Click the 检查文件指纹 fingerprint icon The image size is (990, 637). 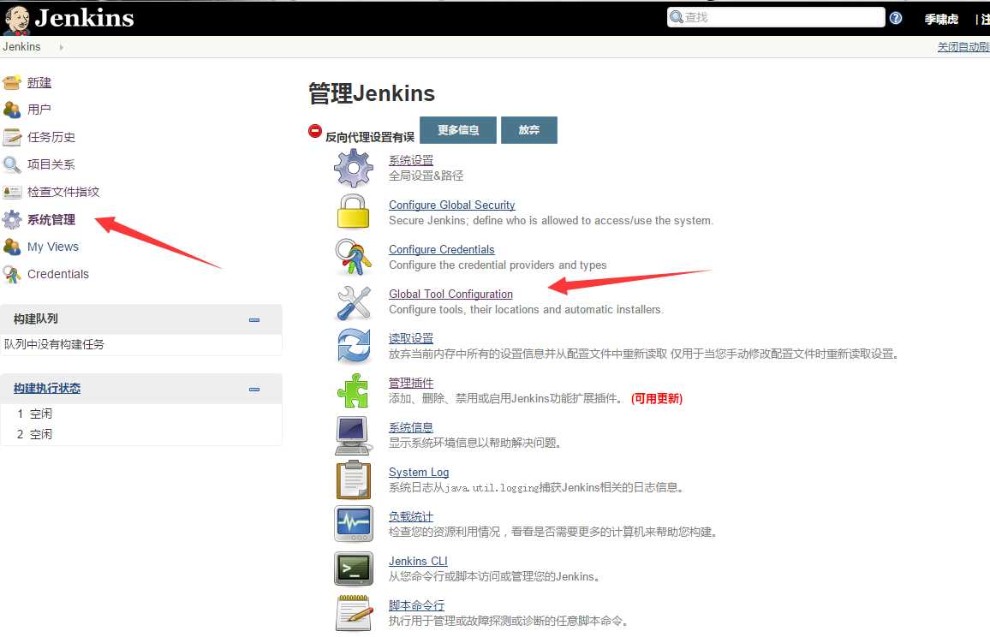click(x=12, y=192)
